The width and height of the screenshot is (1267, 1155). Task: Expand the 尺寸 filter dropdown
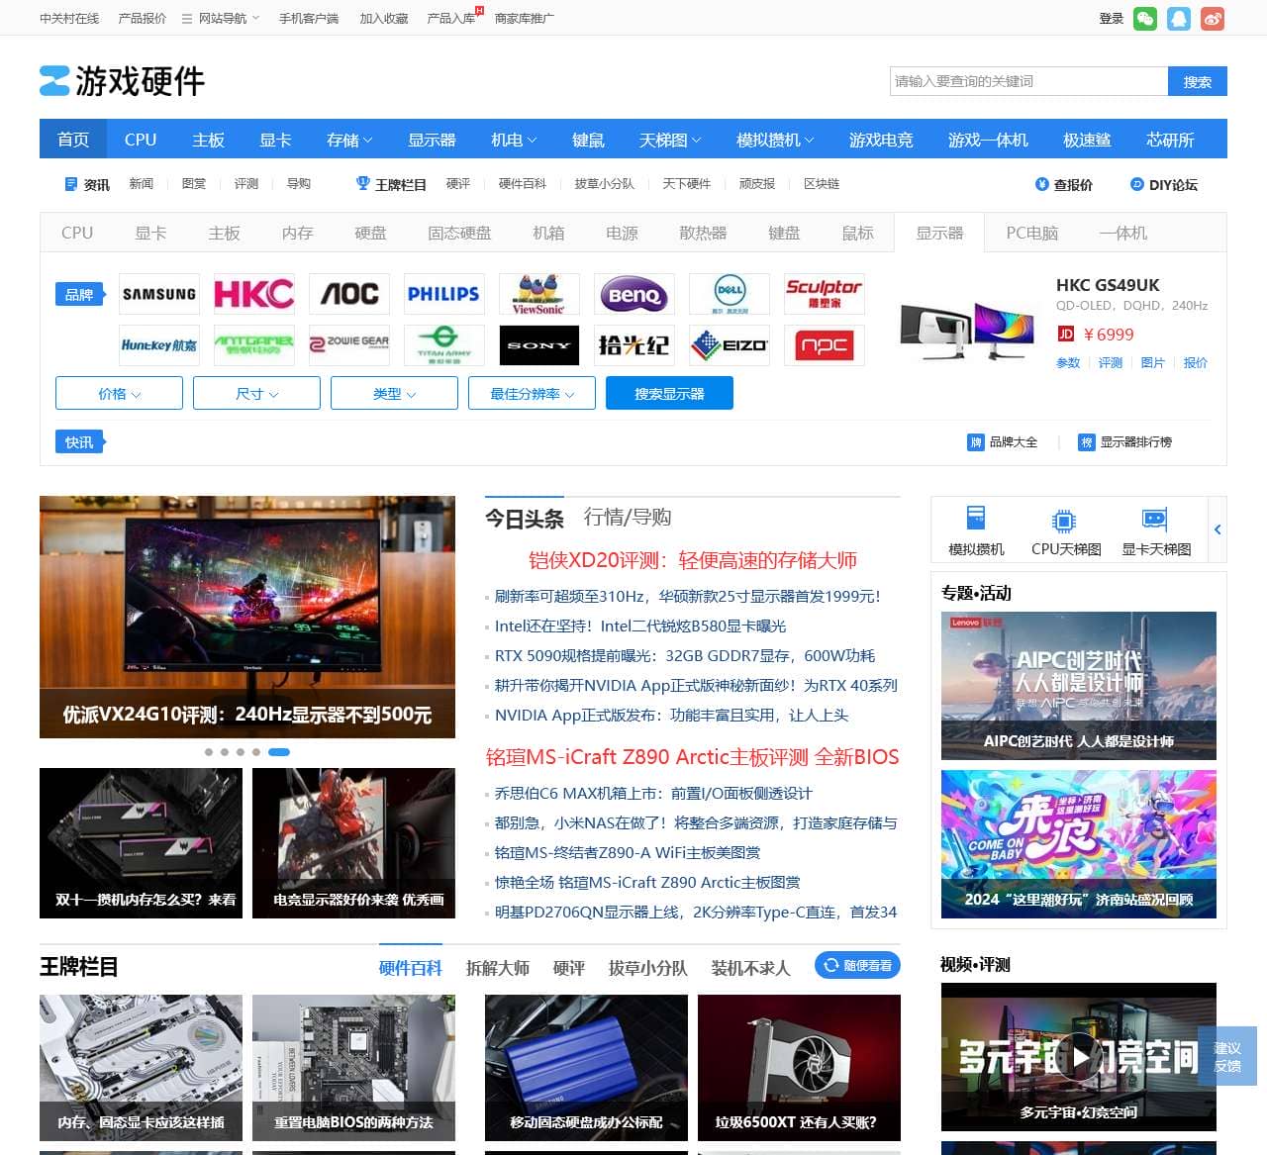(256, 393)
